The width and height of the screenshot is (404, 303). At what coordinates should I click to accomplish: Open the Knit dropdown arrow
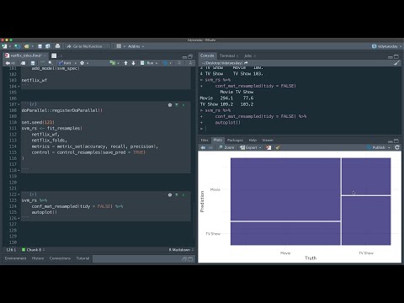[75, 63]
